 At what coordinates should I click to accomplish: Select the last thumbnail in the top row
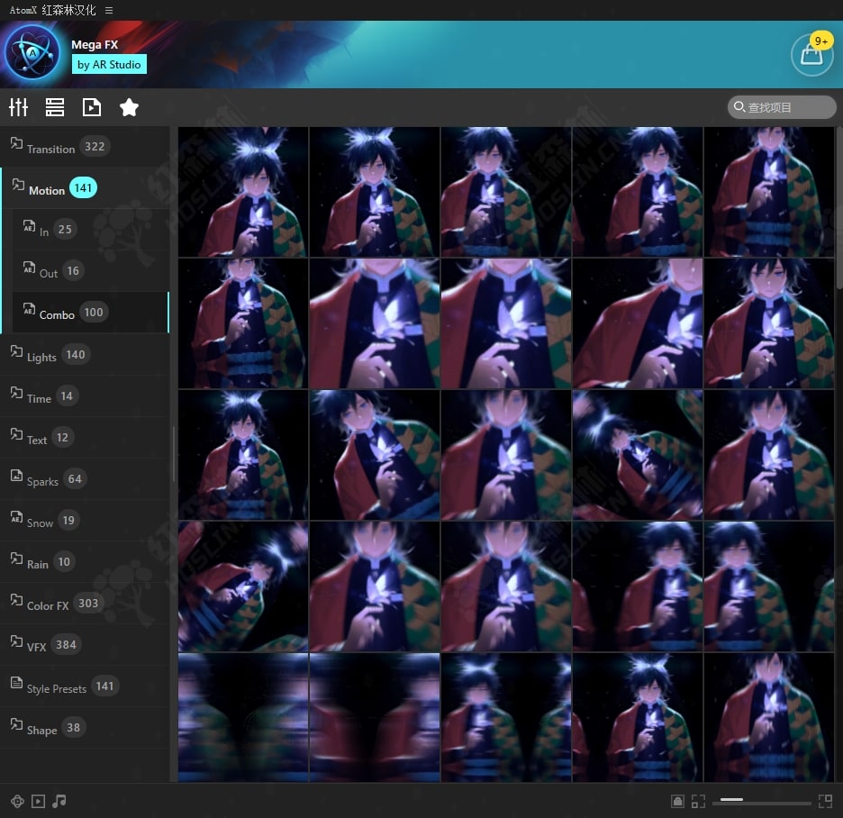coord(769,192)
